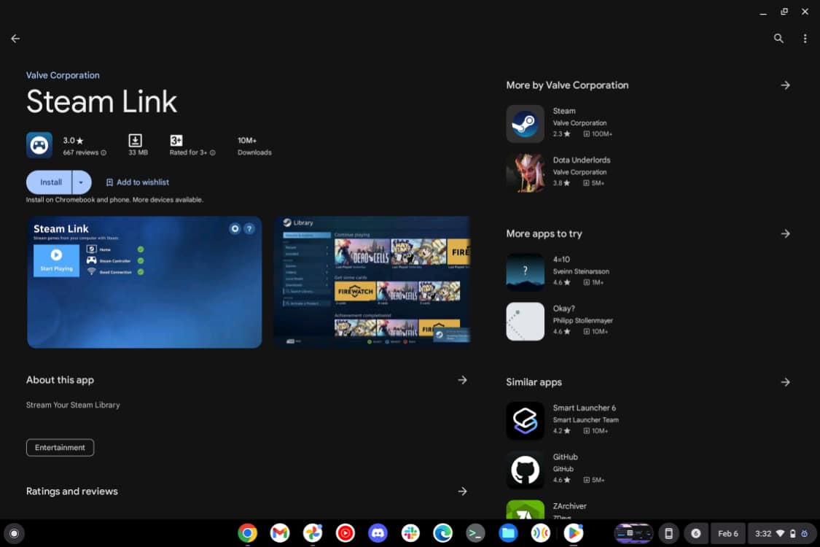Go back with the left arrow
820x547 pixels.
click(15, 38)
